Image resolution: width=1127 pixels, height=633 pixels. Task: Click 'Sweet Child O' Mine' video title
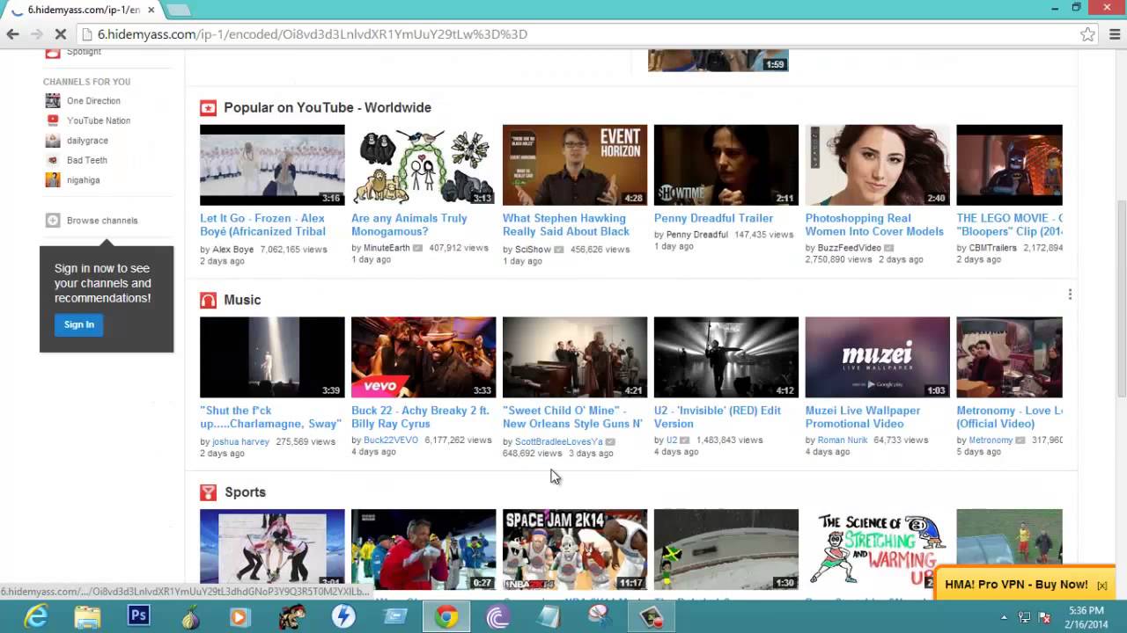click(572, 418)
